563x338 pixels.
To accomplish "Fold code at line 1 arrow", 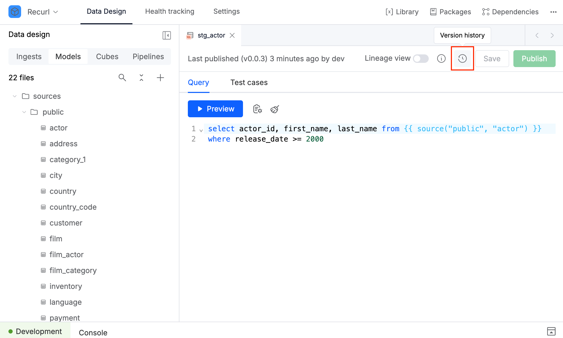I will 201,130.
